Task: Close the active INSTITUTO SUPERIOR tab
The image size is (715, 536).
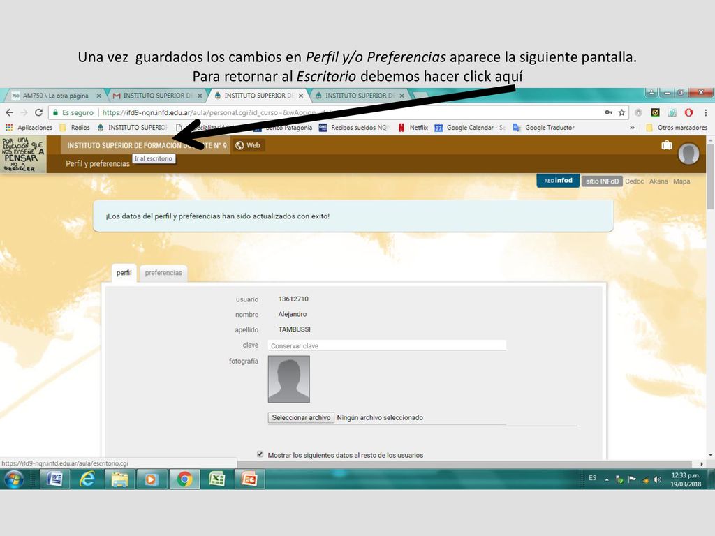Action: pyautogui.click(x=301, y=96)
